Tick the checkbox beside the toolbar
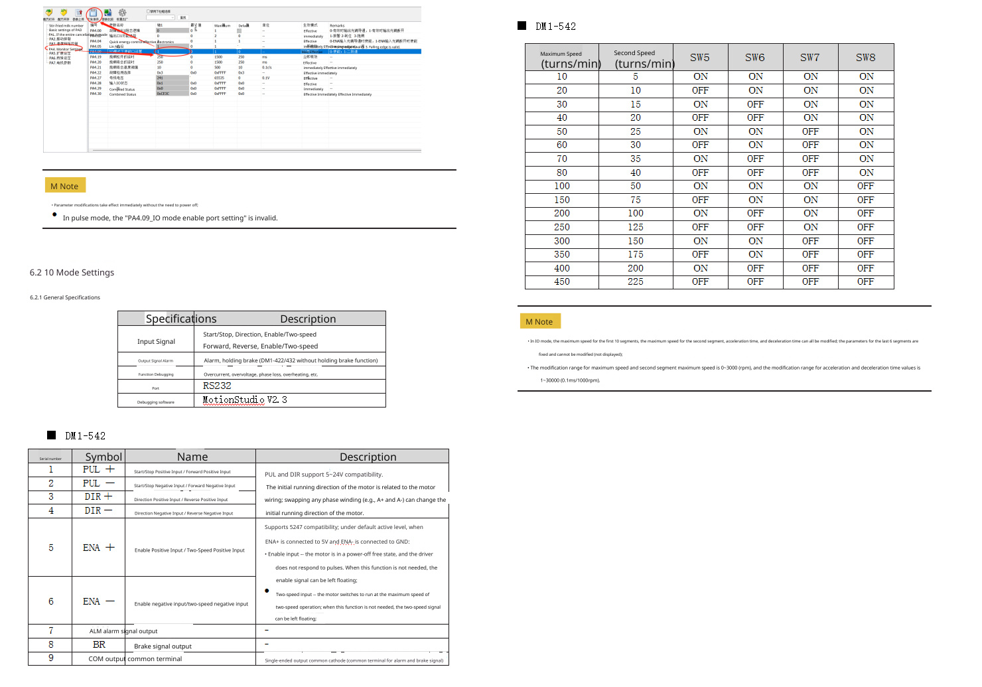This screenshot has width=982, height=687. [x=148, y=11]
